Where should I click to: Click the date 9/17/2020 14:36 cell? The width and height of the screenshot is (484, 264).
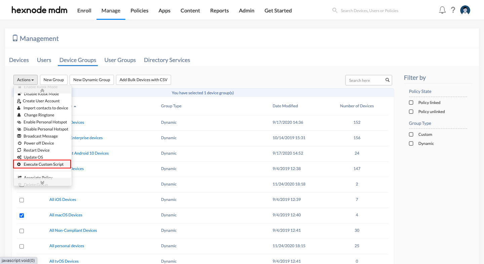[288, 122]
